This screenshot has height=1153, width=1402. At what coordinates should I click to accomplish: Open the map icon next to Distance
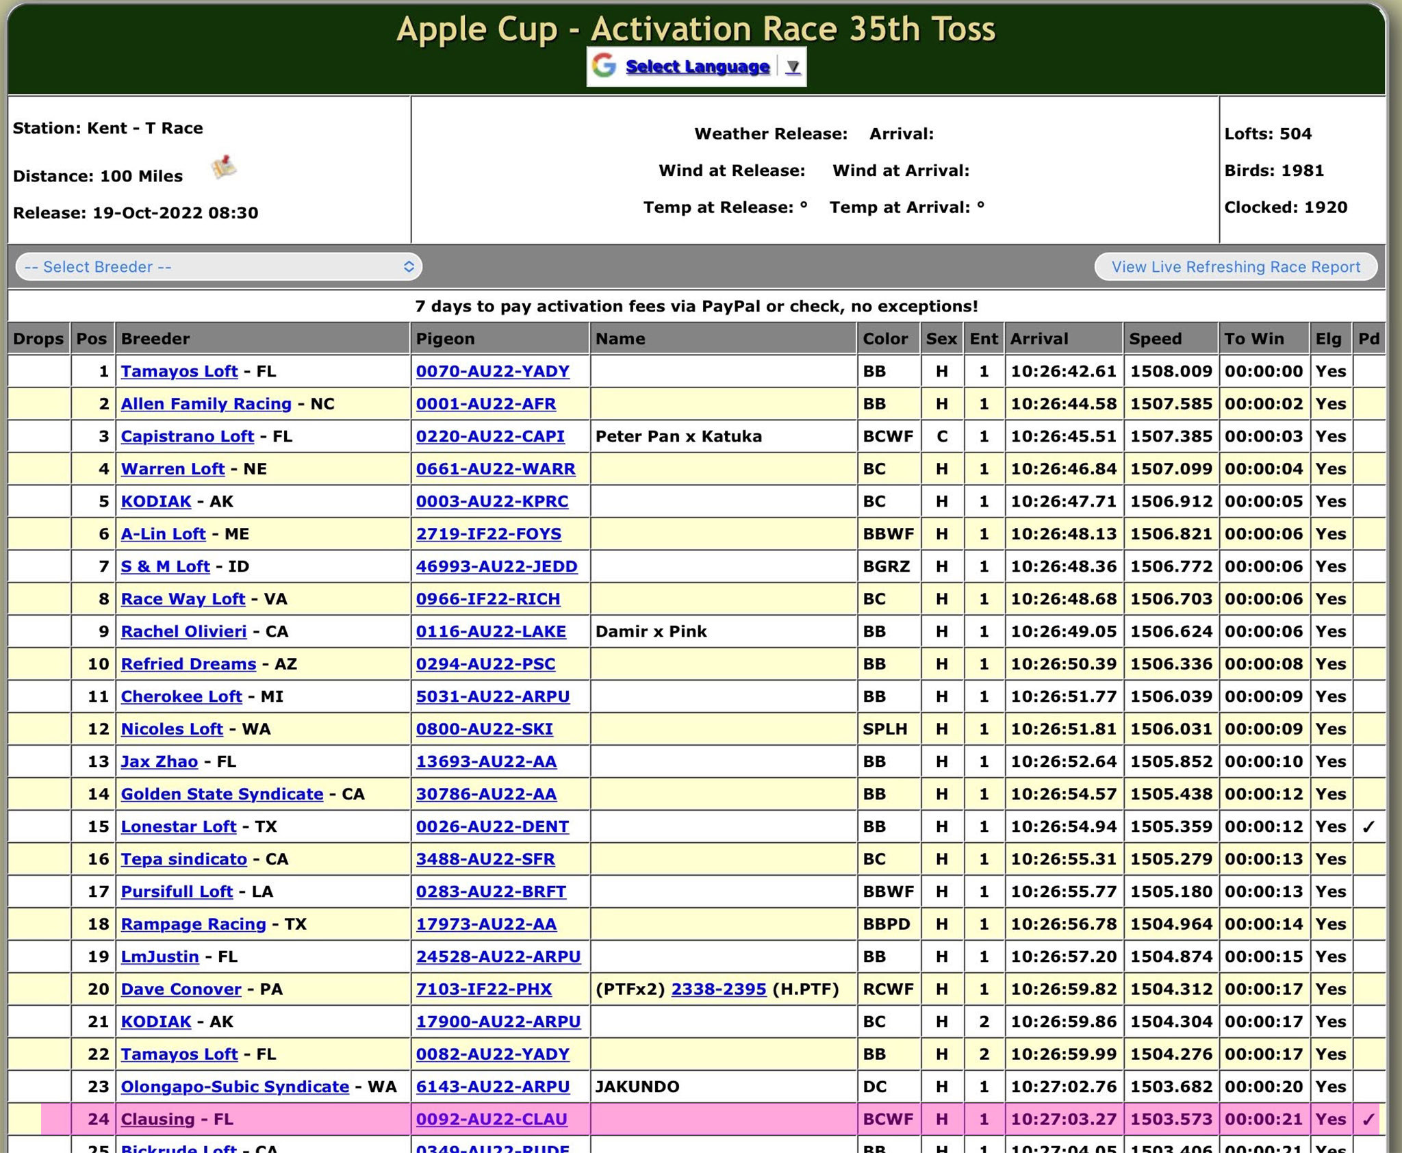coord(224,166)
